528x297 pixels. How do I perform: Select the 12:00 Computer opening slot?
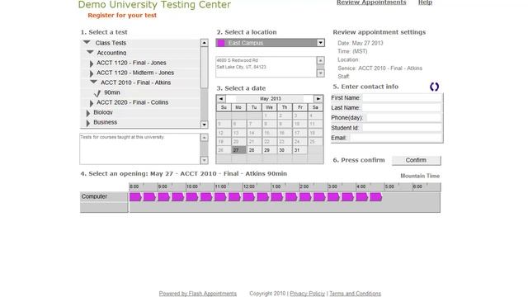click(x=248, y=197)
